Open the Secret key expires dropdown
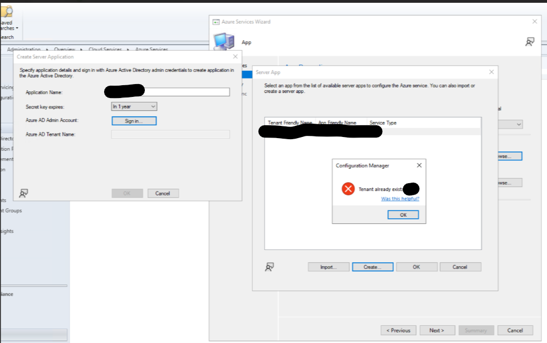Screen dimensions: 547x343 (x=134, y=106)
